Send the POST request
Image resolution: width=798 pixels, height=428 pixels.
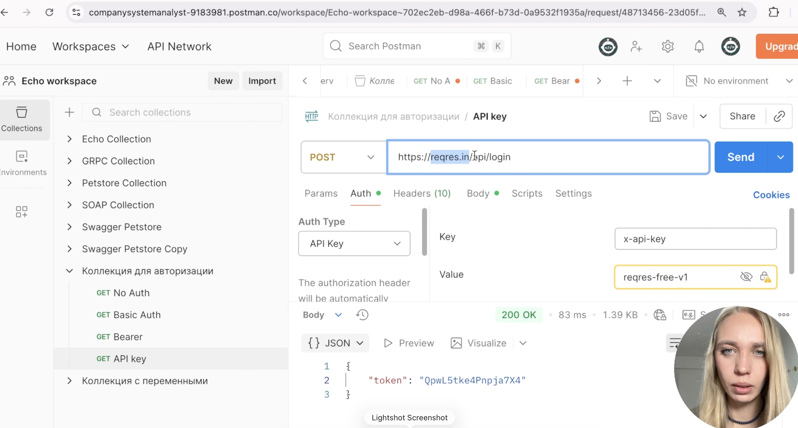741,157
